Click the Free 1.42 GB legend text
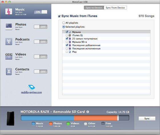 [x=109, y=125]
